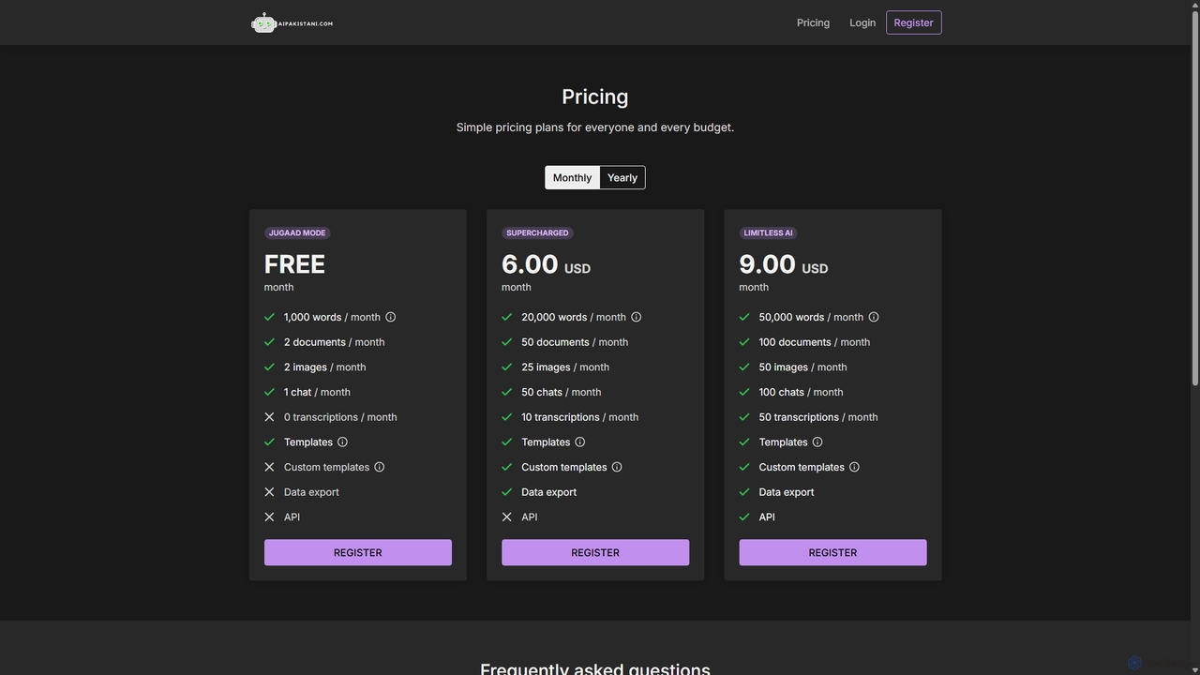
Task: Click the checkmark beside 100 chats / month
Action: tap(744, 392)
